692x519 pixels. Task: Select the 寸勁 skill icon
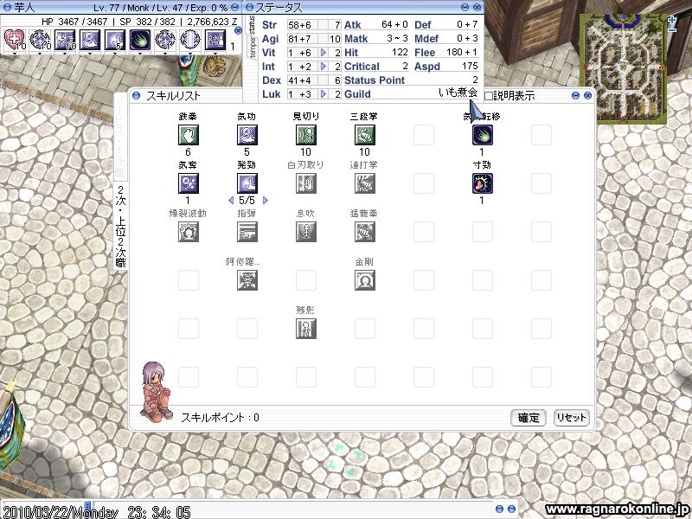tap(483, 183)
